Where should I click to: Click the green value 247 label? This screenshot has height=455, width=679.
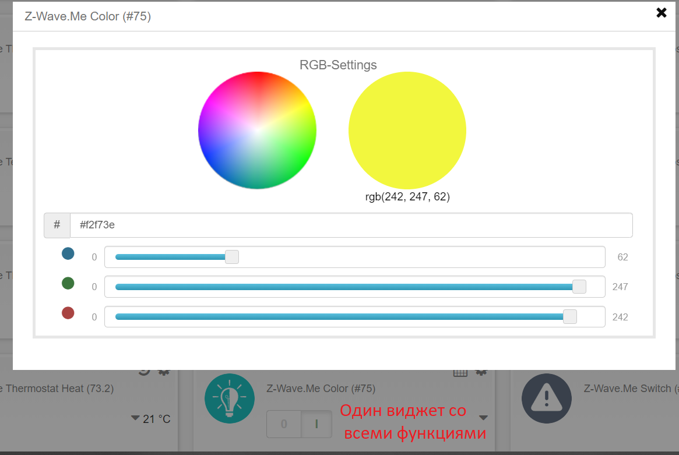click(x=620, y=287)
